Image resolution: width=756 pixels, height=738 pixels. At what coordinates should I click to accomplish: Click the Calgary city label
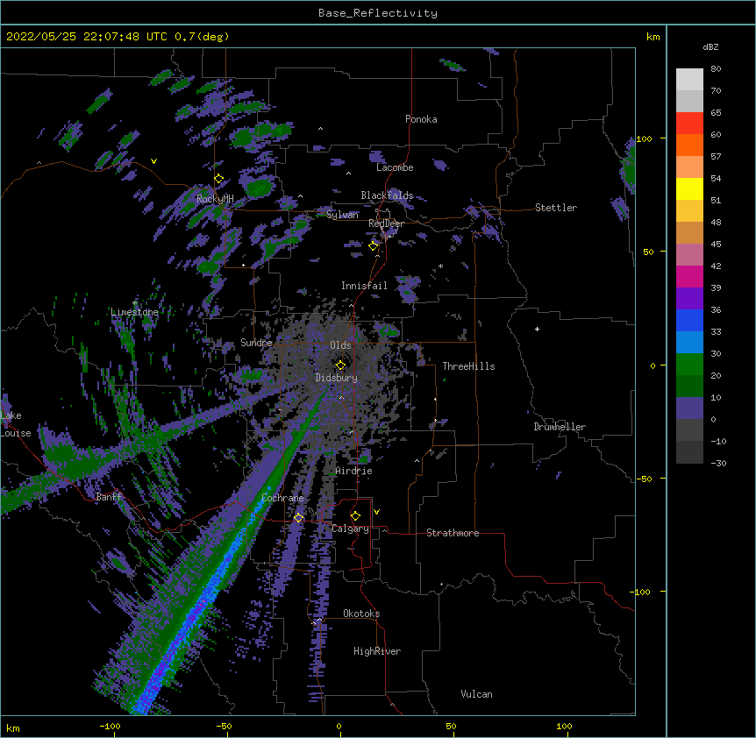tap(350, 529)
